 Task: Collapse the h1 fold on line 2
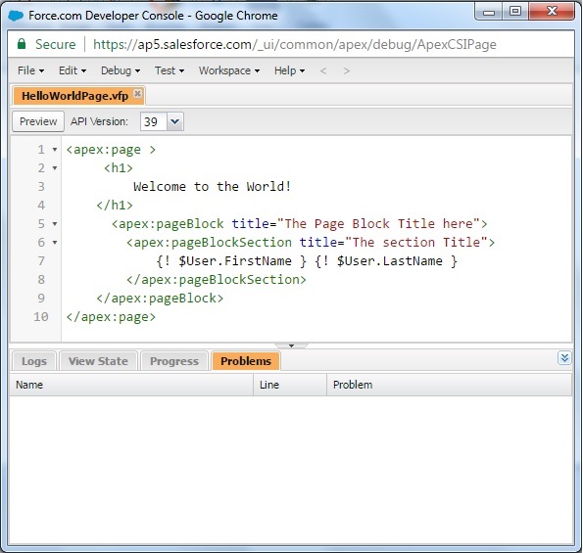55,168
